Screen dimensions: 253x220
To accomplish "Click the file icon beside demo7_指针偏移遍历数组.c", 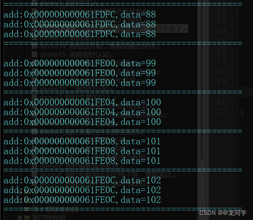I will [34, 166].
